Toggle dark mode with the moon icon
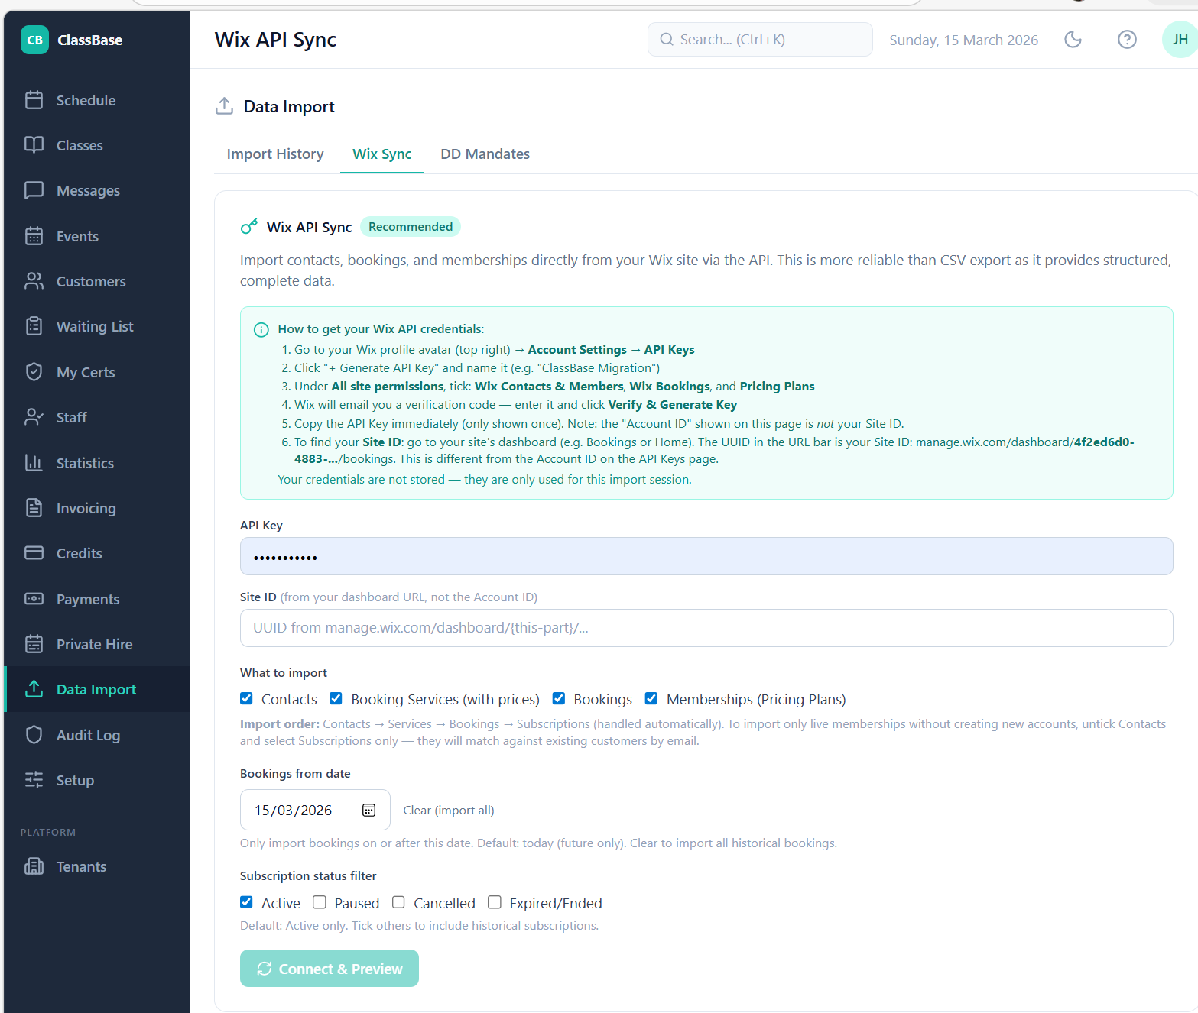Viewport: 1198px width, 1013px height. pos(1073,40)
